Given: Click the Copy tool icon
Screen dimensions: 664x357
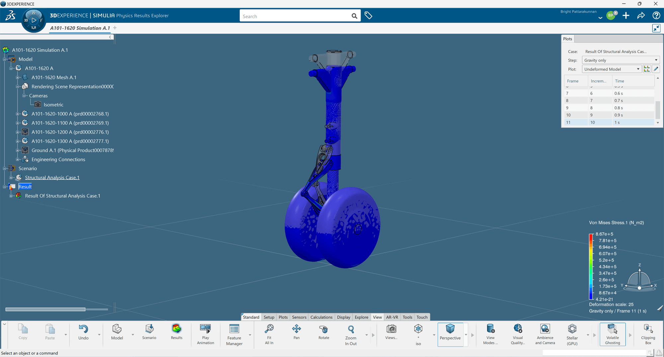Looking at the screenshot, I should [x=23, y=329].
